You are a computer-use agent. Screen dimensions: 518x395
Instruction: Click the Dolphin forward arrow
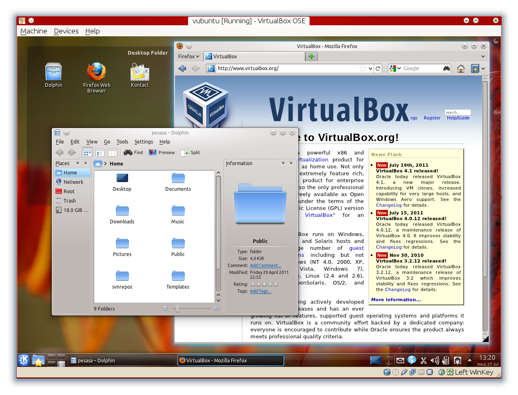(72, 152)
